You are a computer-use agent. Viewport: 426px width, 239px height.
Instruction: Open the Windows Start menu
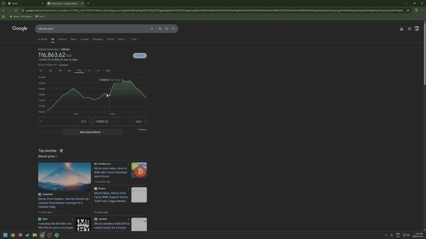click(x=5, y=235)
